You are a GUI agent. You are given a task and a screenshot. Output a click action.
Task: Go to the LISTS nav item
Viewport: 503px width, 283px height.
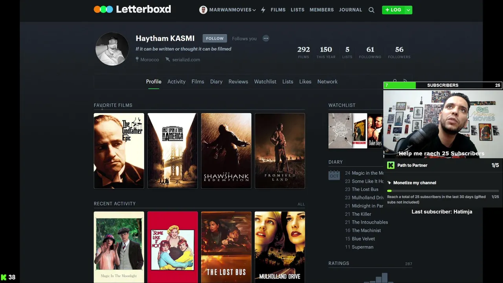click(297, 10)
